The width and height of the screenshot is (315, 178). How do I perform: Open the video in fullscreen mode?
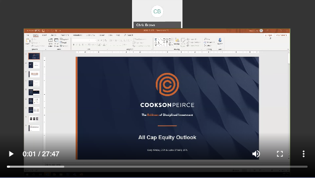point(280,154)
